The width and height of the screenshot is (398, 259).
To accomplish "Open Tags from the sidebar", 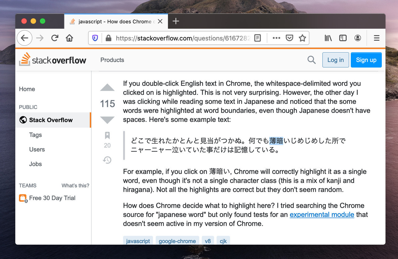I will [x=35, y=135].
